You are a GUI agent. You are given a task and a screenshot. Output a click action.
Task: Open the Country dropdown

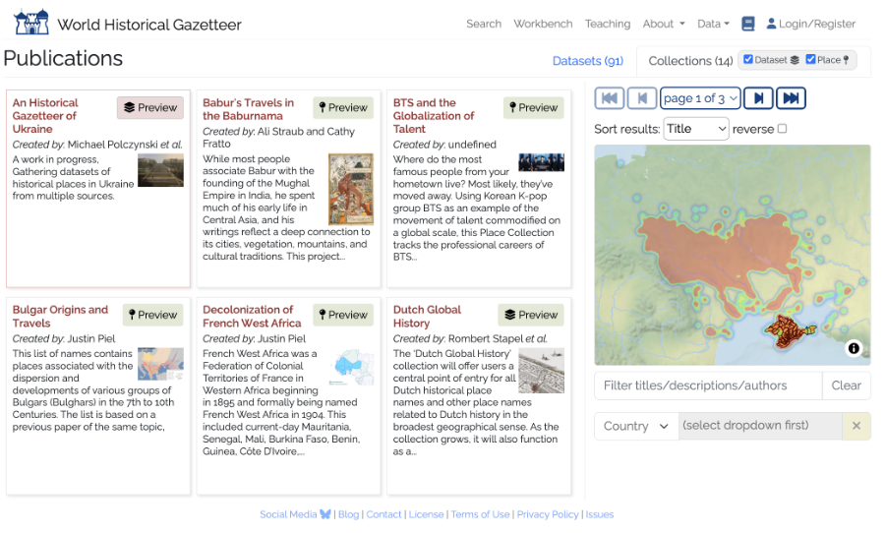(x=636, y=426)
